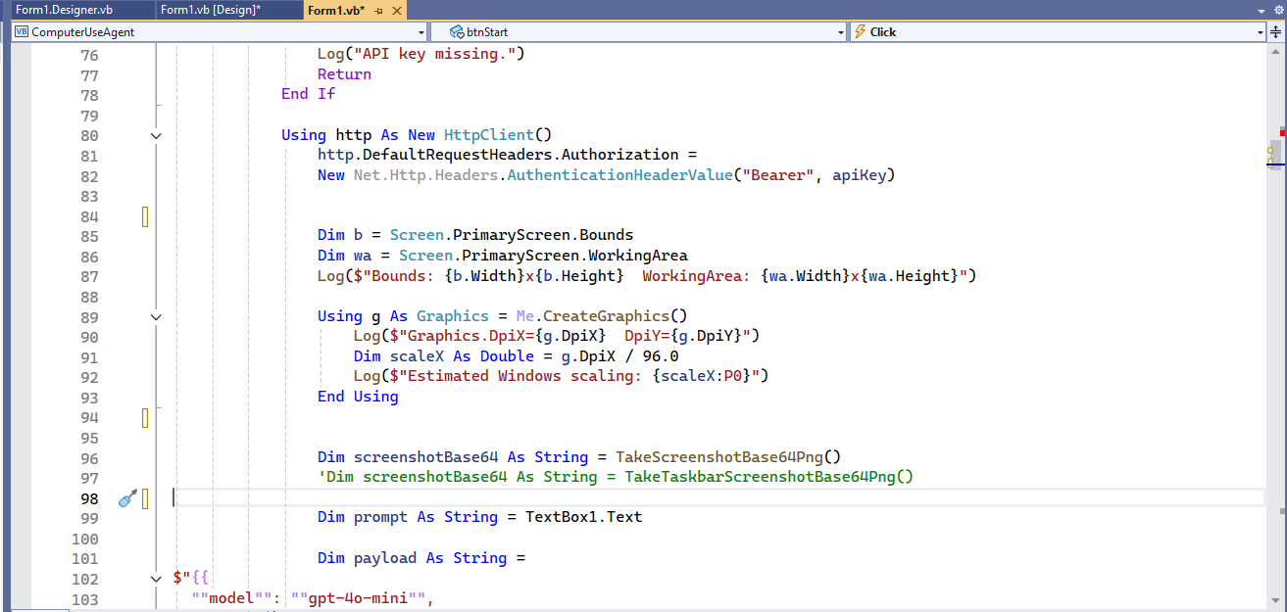Screen dimensions: 1287x612
Task: Close the Form1.vb editor tab
Action: [x=396, y=10]
